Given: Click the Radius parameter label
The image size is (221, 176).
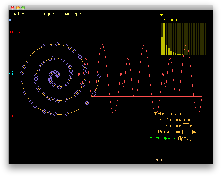Looking at the screenshot, I should [x=166, y=120].
